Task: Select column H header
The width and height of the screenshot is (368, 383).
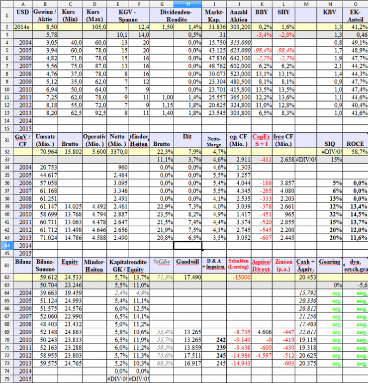Action: [187, 3]
